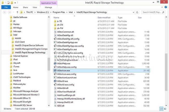Open the quick access toolbar customize dropdown
Screen dimensions: 169x112
tap(15, 3)
